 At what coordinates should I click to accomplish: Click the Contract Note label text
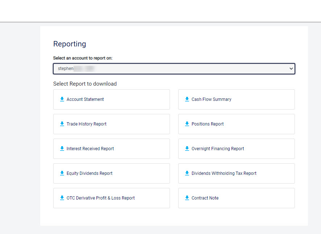point(205,198)
